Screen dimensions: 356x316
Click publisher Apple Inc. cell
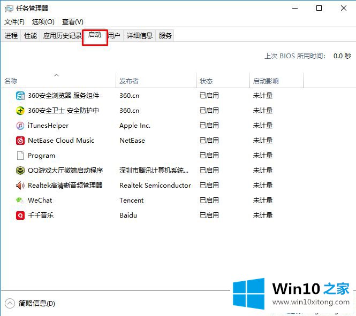tap(135, 125)
